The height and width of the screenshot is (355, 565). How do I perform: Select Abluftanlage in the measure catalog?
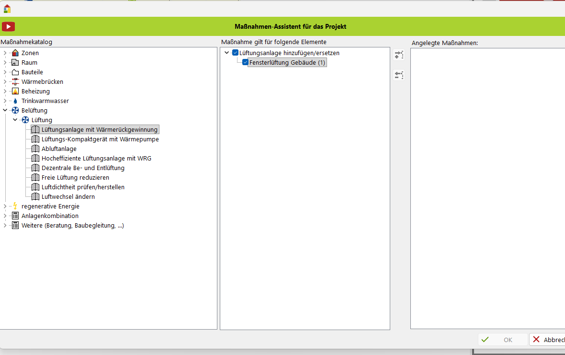[59, 149]
